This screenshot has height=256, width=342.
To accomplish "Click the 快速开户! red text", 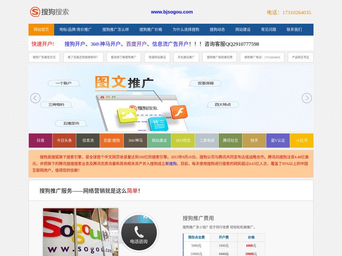I will (43, 44).
